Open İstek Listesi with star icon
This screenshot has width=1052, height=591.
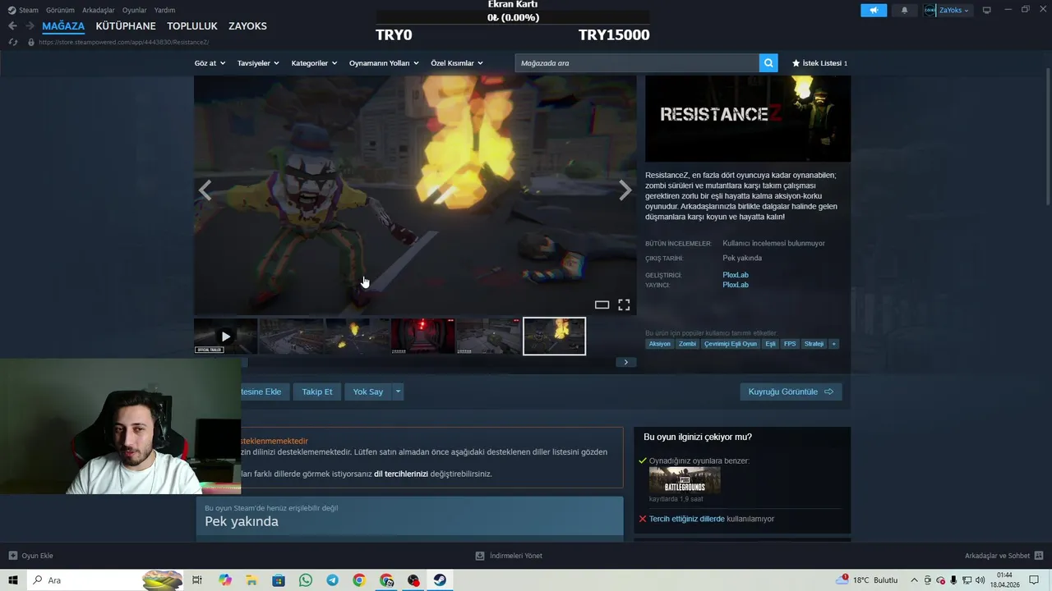[819, 63]
